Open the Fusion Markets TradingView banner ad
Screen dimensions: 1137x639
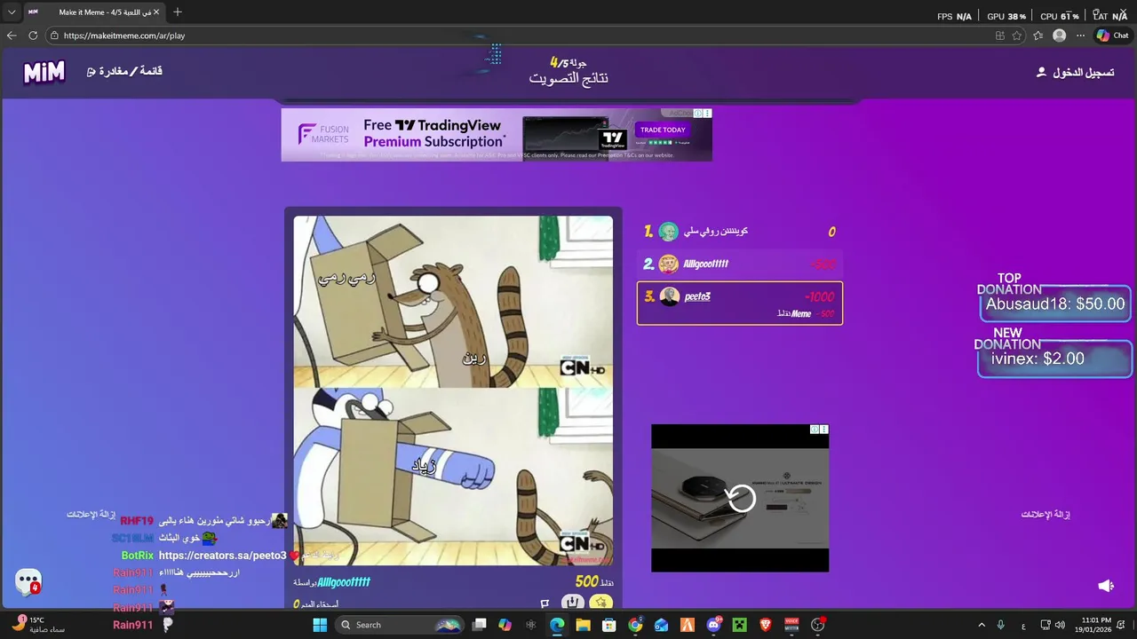pos(497,135)
